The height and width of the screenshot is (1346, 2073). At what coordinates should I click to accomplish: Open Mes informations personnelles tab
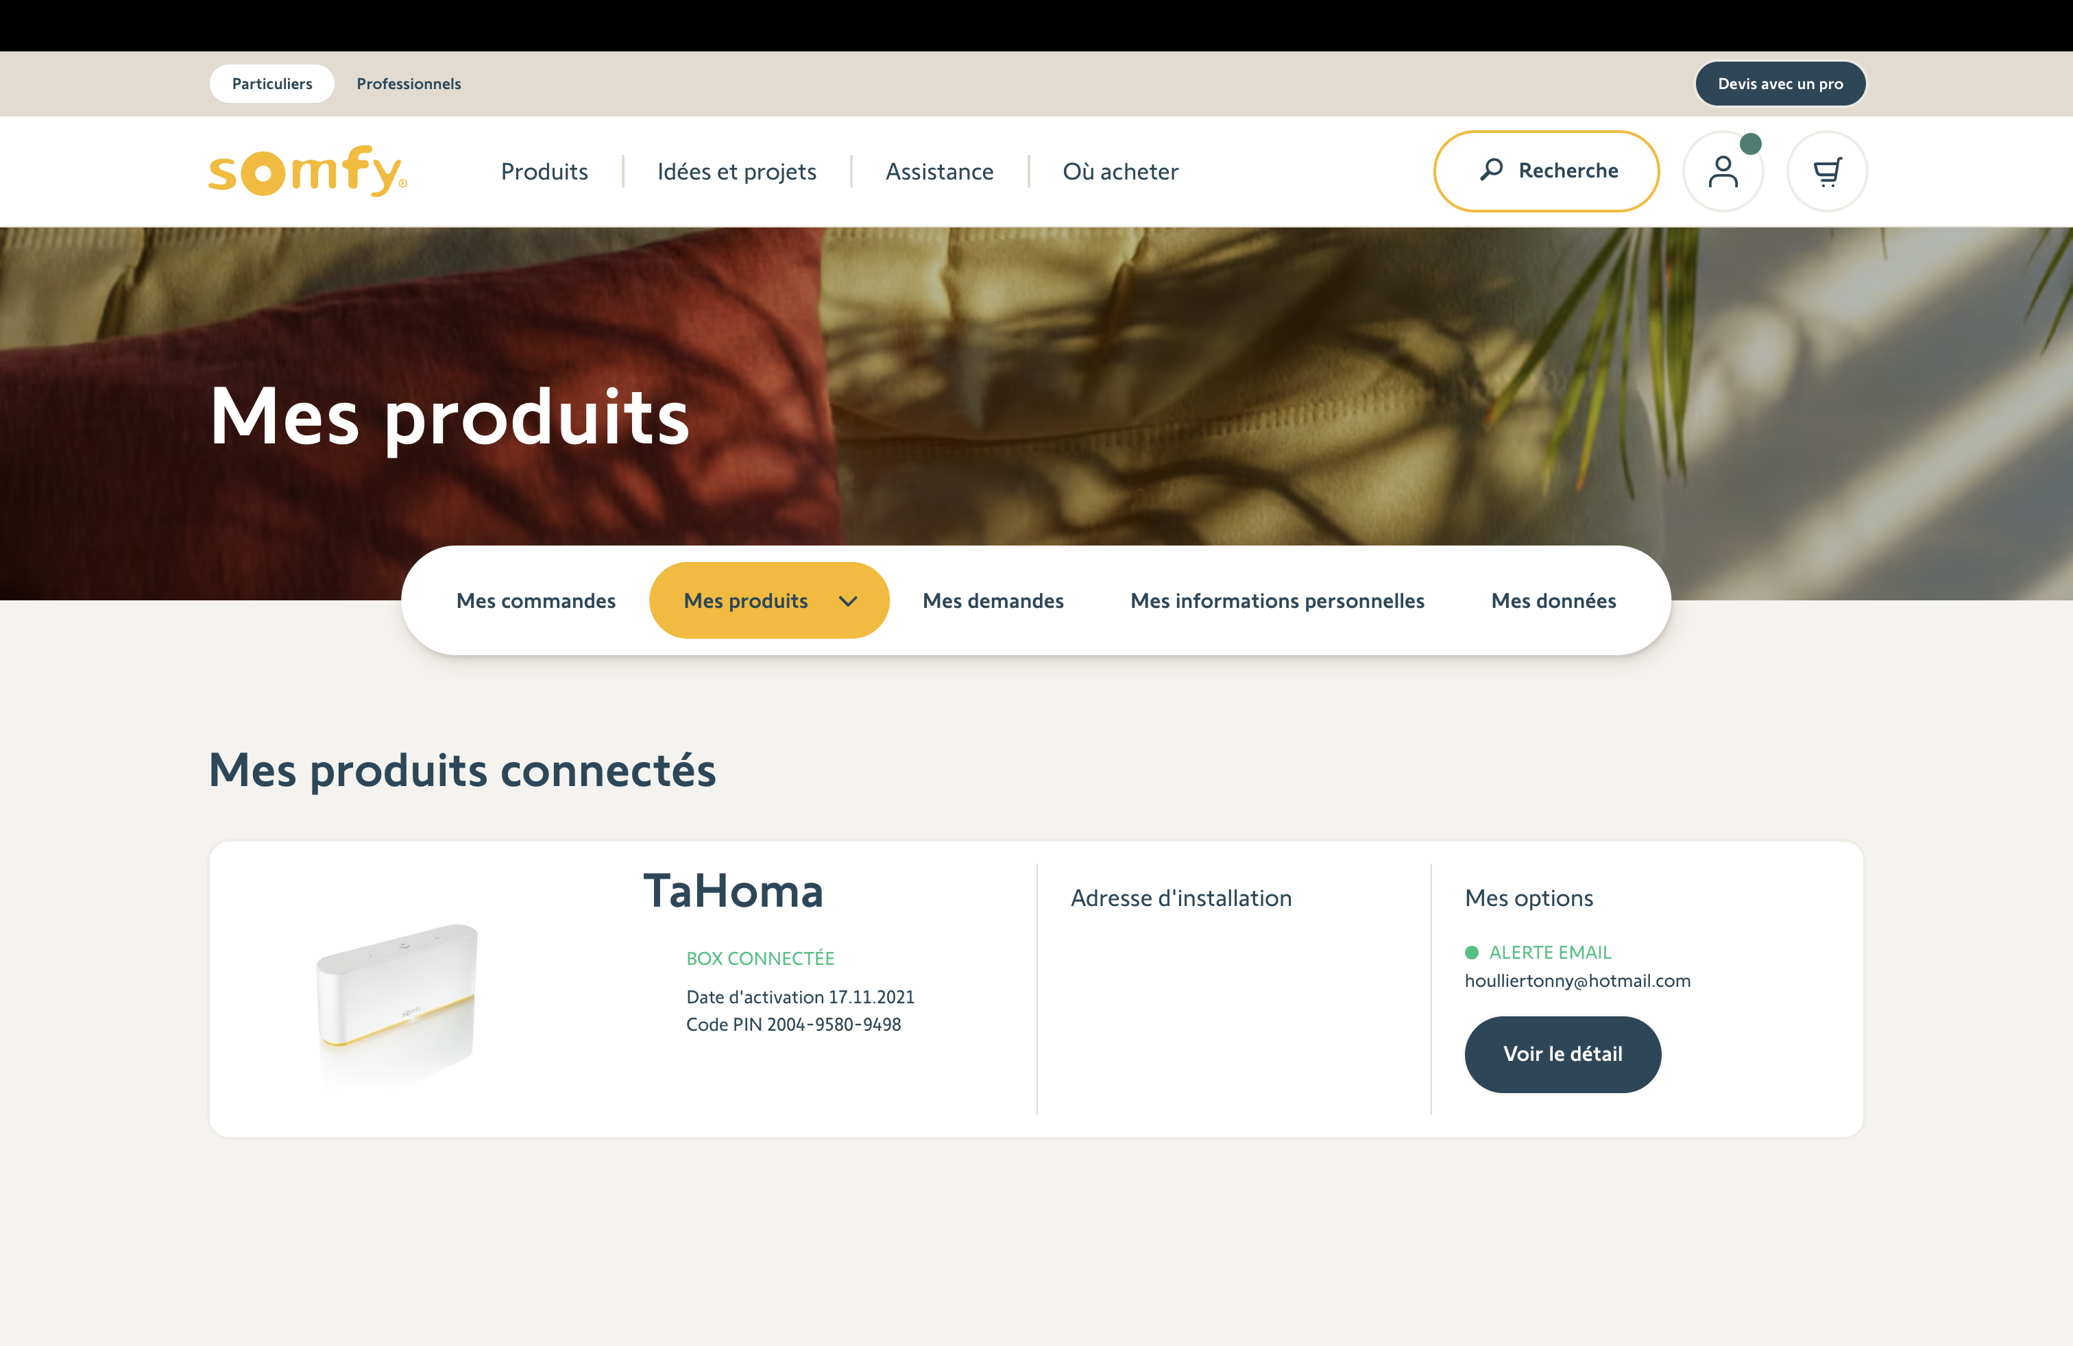pyautogui.click(x=1277, y=601)
